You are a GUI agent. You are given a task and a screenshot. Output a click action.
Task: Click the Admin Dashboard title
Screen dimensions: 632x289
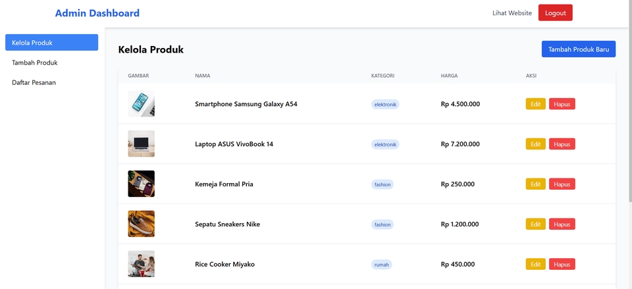[97, 13]
